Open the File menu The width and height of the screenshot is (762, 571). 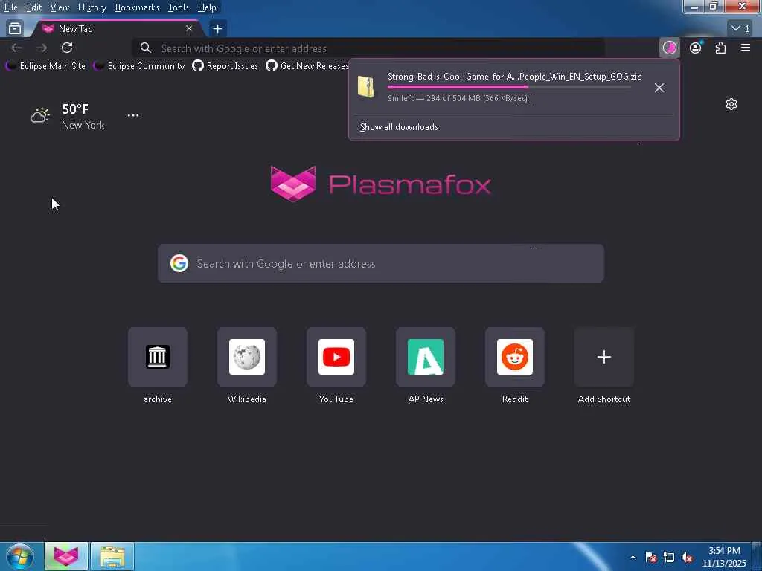click(10, 7)
